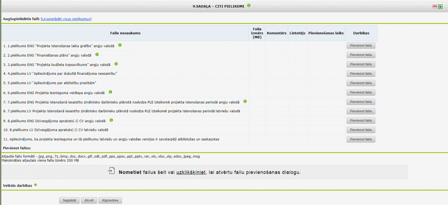Open the 'Lejupielādēt visus pielikumus' link

(x=66, y=19)
